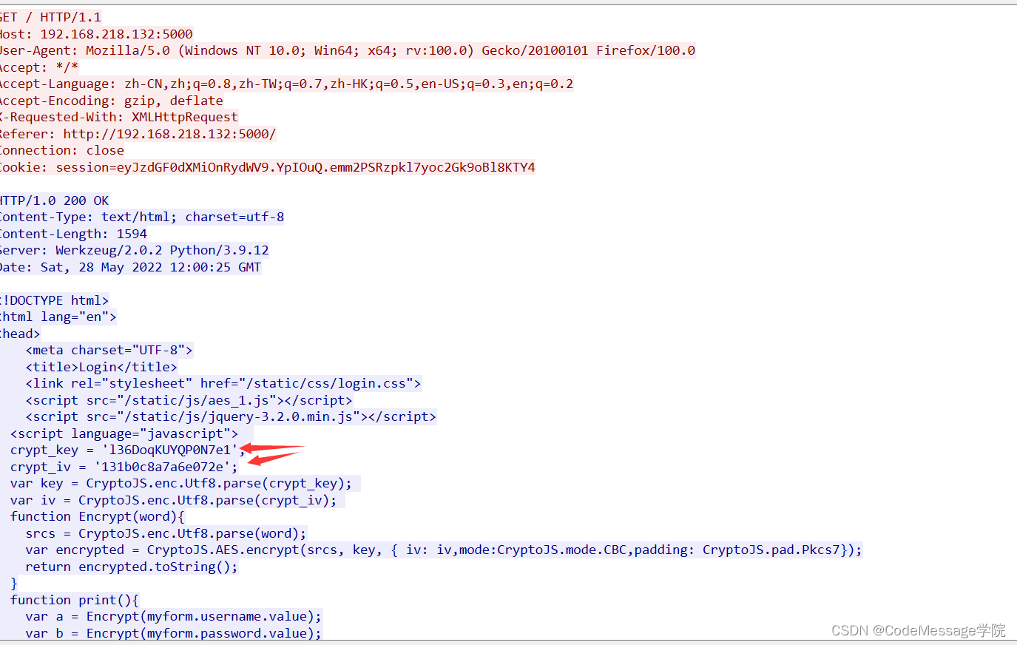1017x645 pixels.
Task: Click the 'Content-Length: 1594' line
Action: [x=74, y=234]
